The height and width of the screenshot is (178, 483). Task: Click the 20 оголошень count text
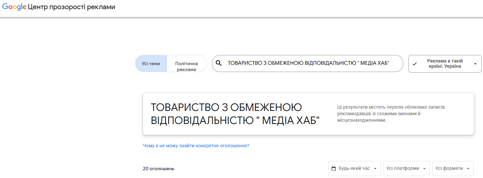pos(158,169)
